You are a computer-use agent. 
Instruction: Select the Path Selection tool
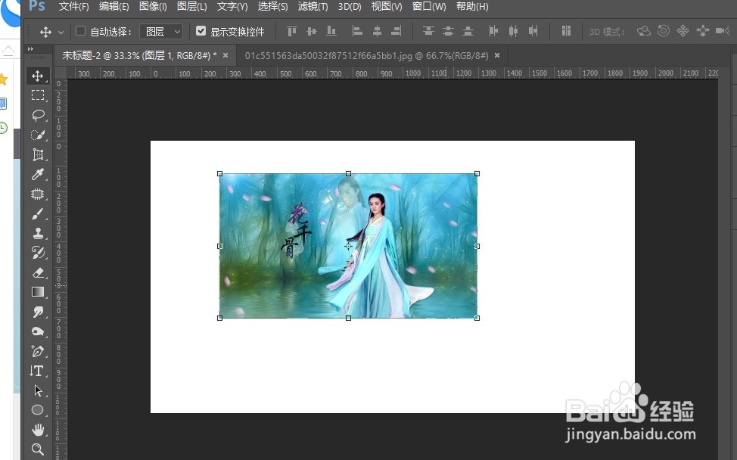tap(38, 390)
